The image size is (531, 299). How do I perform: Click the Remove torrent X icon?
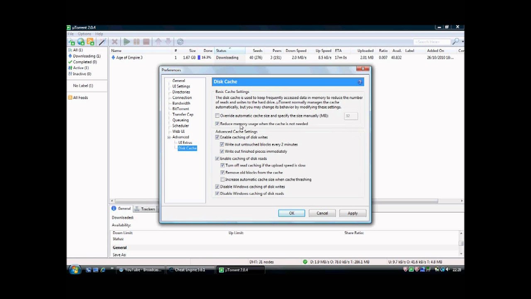point(114,42)
